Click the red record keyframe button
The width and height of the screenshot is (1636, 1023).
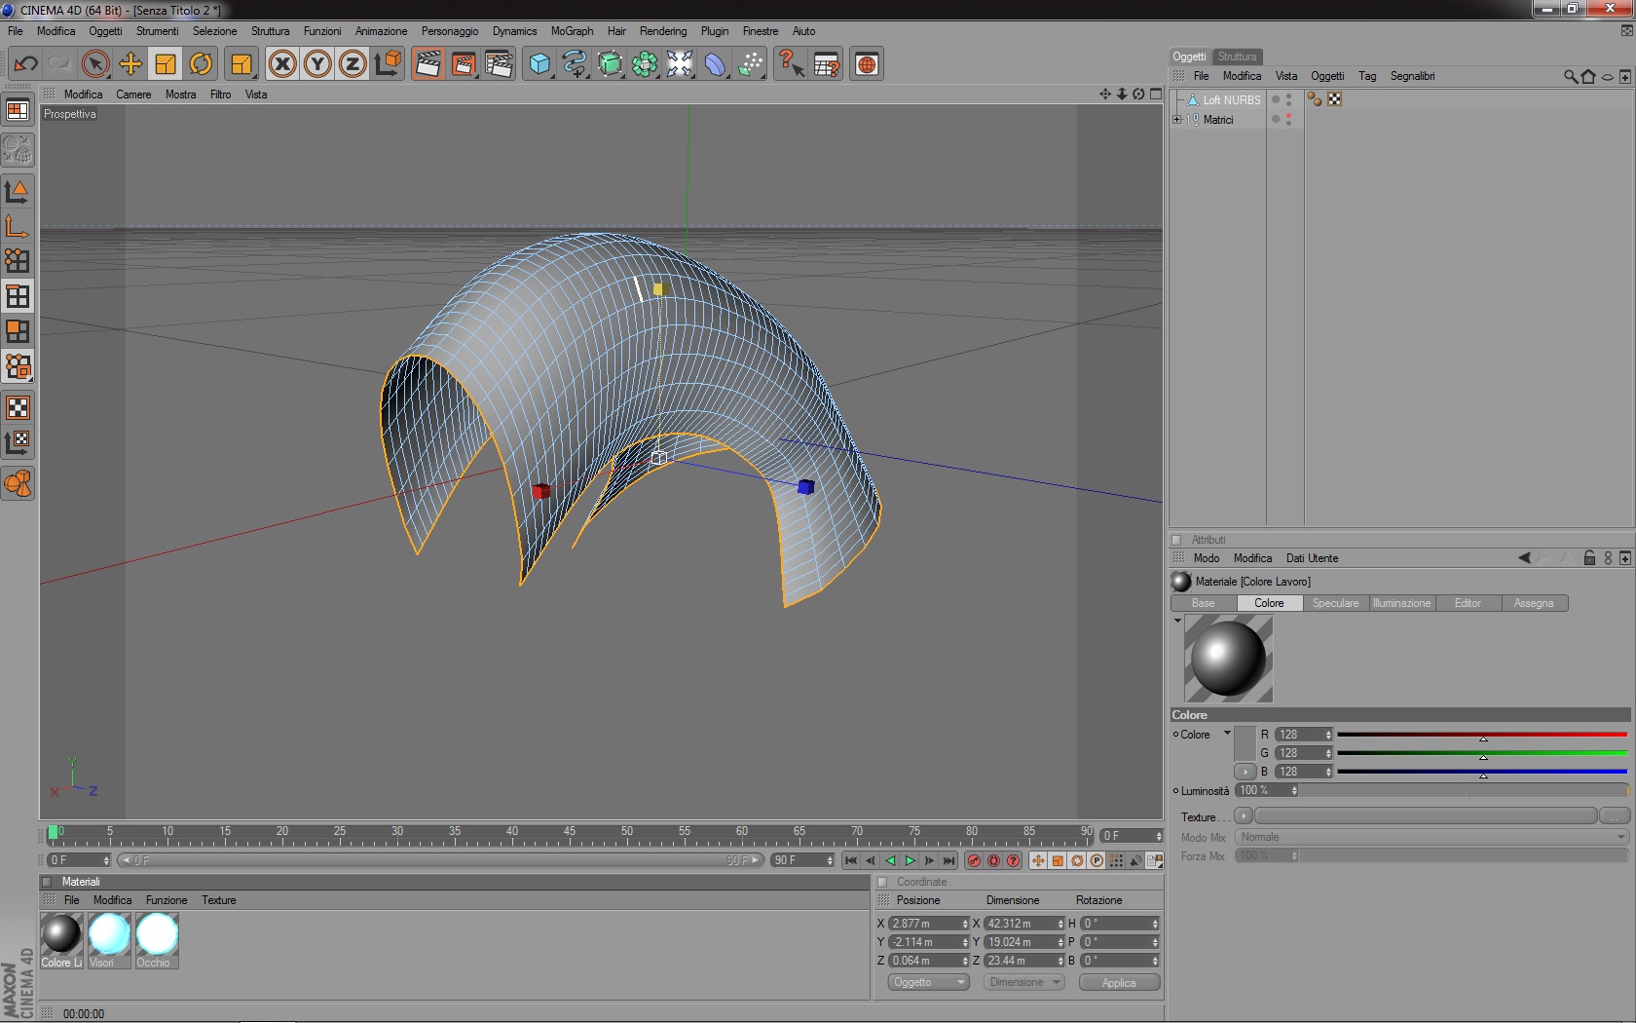[x=974, y=860]
